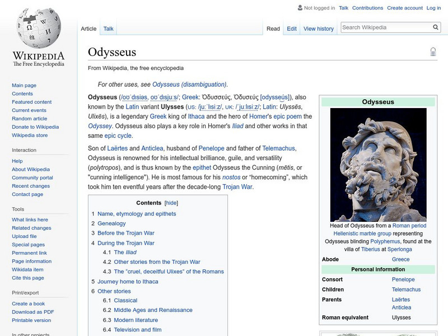Open the sidebar Contents link
448x336 pixels.
[22, 94]
